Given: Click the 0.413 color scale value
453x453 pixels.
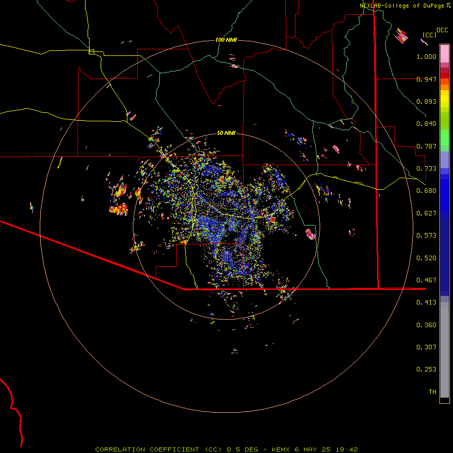Looking at the screenshot, I should (426, 303).
